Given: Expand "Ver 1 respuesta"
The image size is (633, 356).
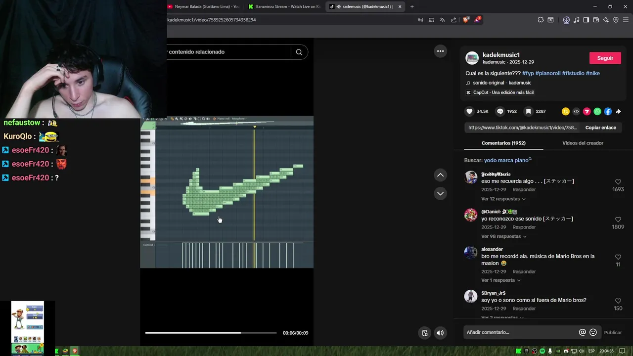Looking at the screenshot, I should 501,280.
